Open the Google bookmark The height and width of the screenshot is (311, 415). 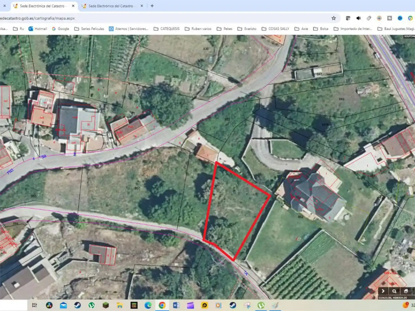coord(61,29)
